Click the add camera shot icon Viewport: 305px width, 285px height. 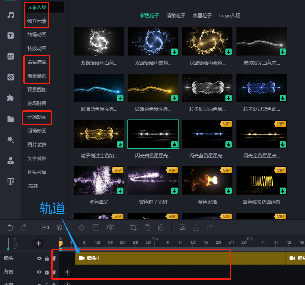pyautogui.click(x=45, y=227)
